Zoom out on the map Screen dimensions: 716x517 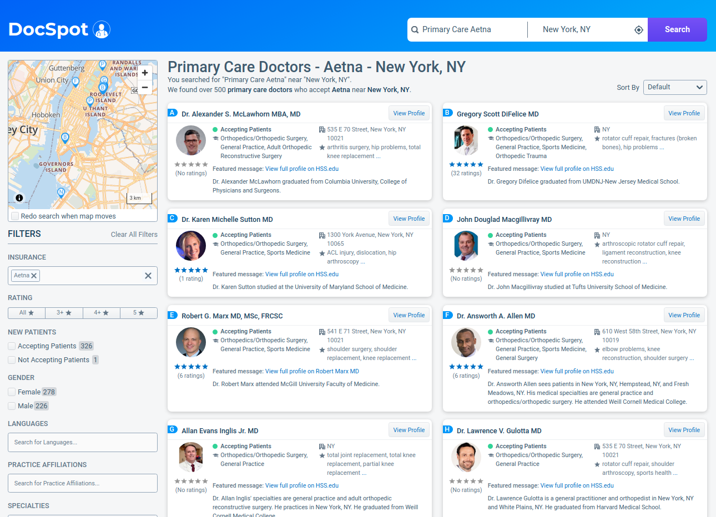145,87
